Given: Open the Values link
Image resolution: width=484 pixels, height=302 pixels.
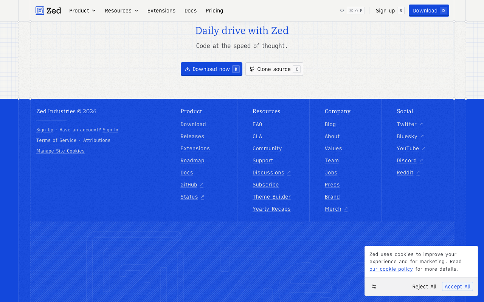Looking at the screenshot, I should pyautogui.click(x=333, y=148).
